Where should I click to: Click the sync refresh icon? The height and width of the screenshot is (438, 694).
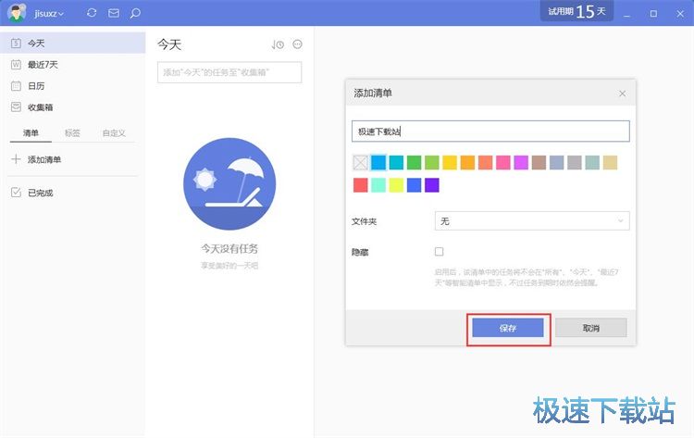pyautogui.click(x=92, y=13)
